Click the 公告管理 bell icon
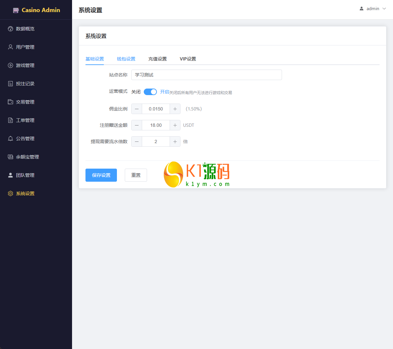The width and height of the screenshot is (393, 349). pyautogui.click(x=10, y=139)
